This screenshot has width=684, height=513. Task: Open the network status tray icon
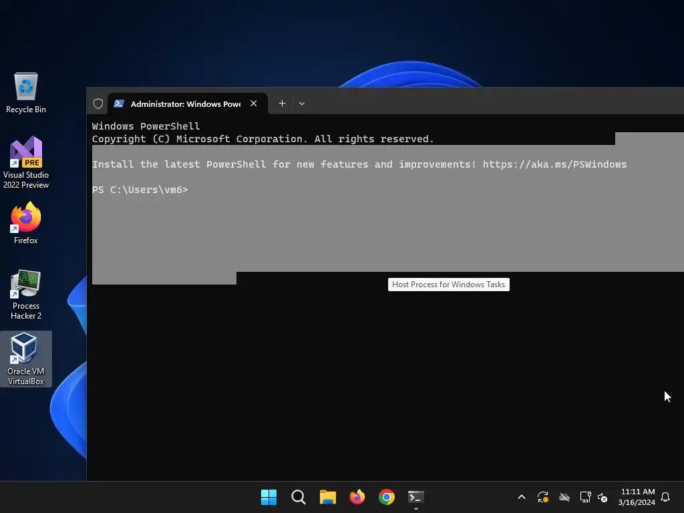point(585,497)
